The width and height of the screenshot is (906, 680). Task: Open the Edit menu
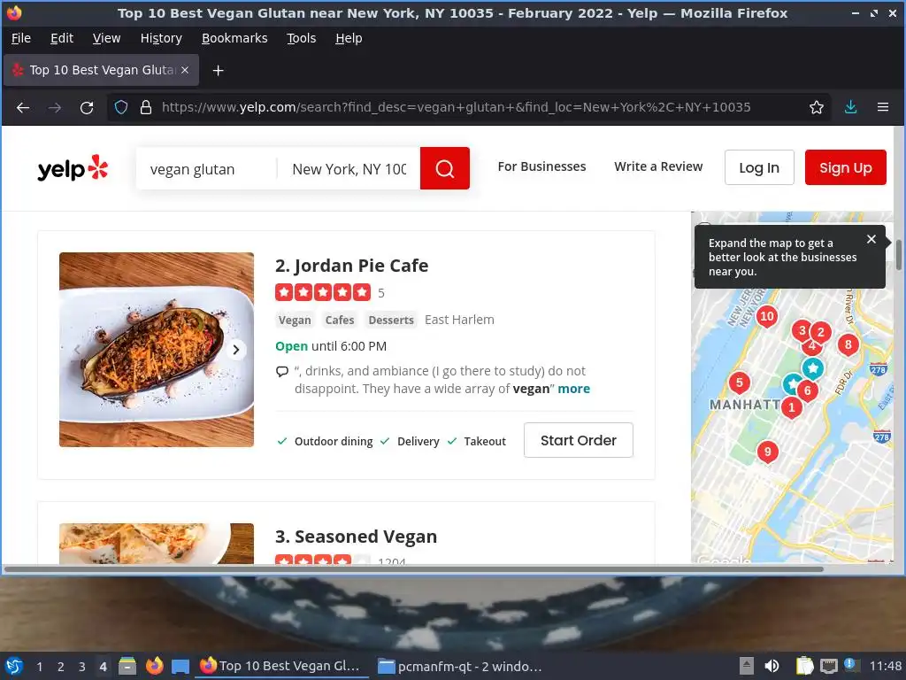(x=62, y=38)
